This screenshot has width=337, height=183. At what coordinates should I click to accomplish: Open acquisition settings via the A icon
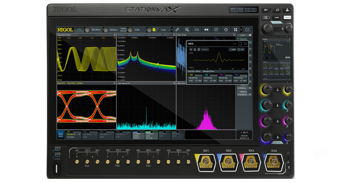pyautogui.click(x=106, y=29)
